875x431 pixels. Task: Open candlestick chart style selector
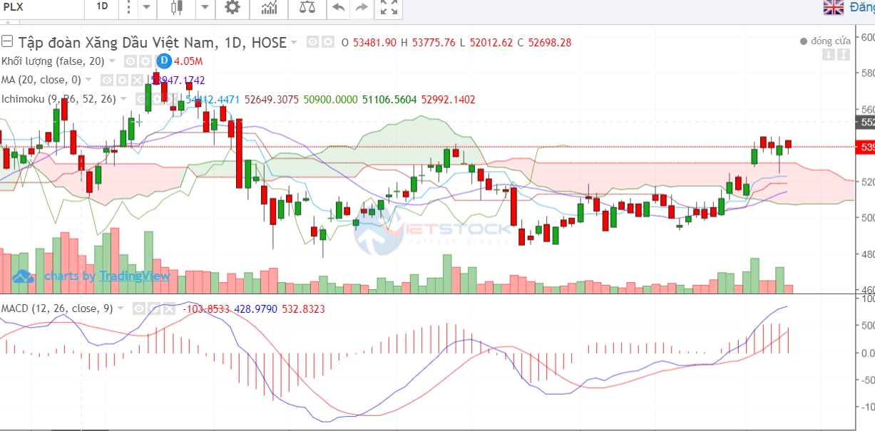(177, 8)
